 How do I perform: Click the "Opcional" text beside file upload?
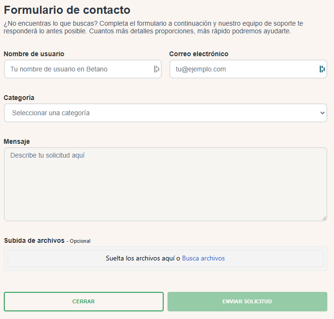80,241
